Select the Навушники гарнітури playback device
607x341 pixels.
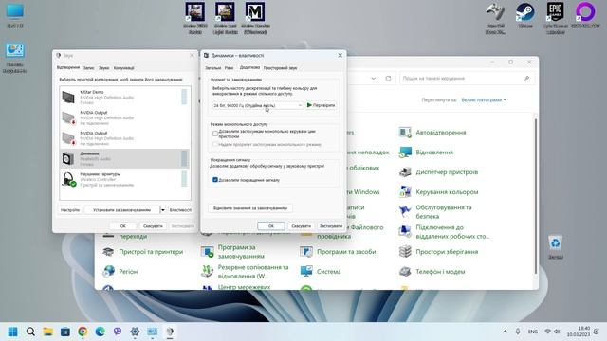coord(124,179)
